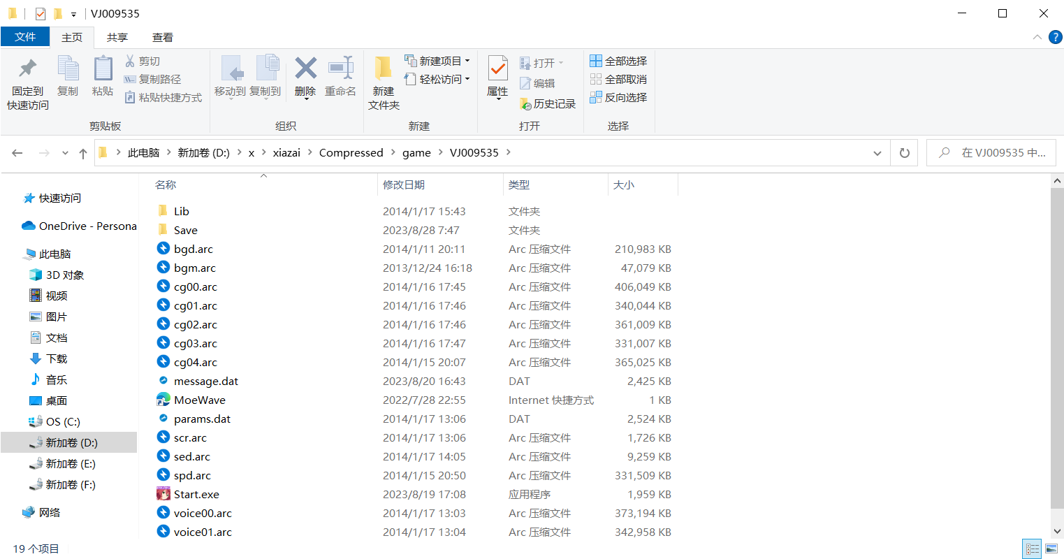1064x559 pixels.
Task: Refresh the current folder view
Action: click(904, 153)
